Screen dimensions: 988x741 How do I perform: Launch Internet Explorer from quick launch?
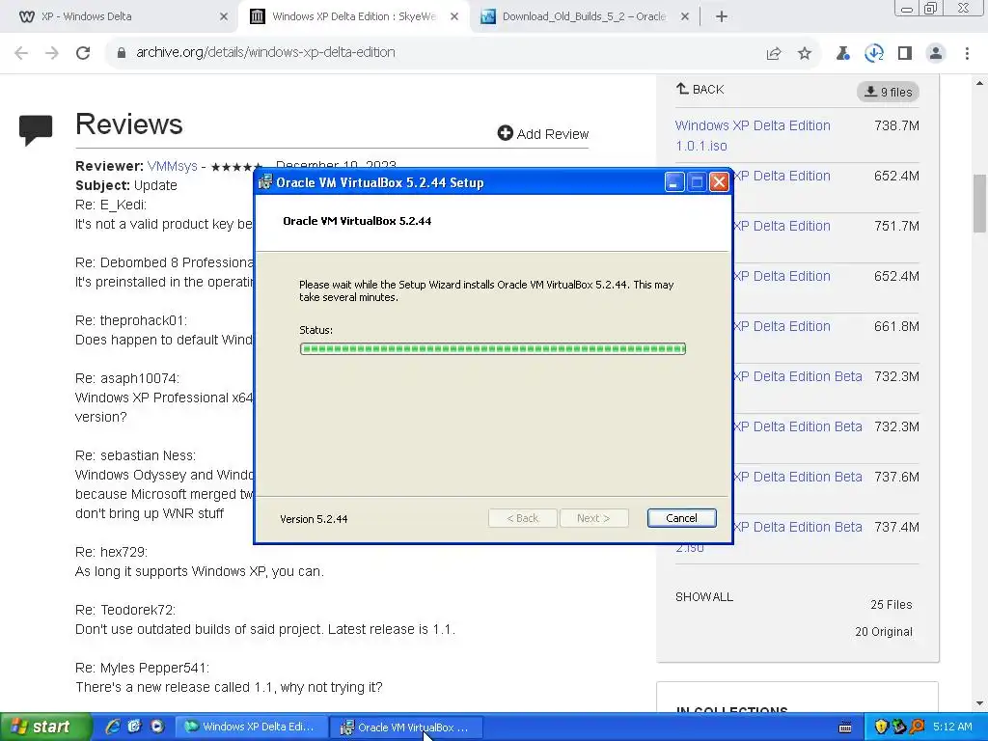(113, 727)
